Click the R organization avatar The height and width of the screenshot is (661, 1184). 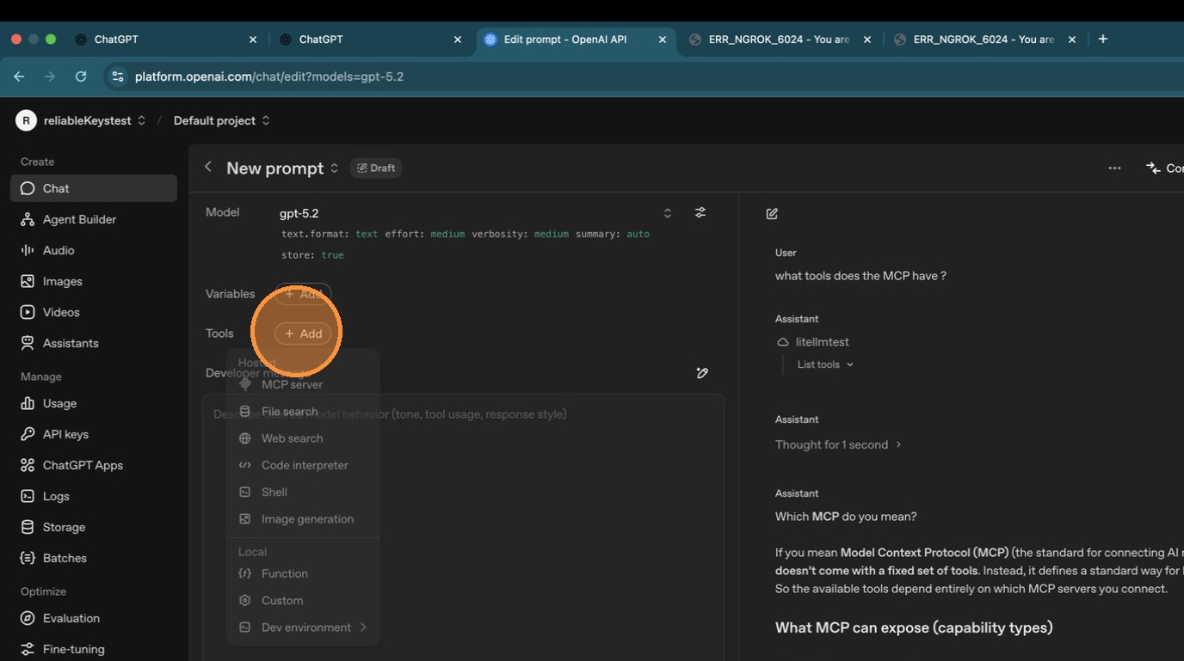(26, 120)
